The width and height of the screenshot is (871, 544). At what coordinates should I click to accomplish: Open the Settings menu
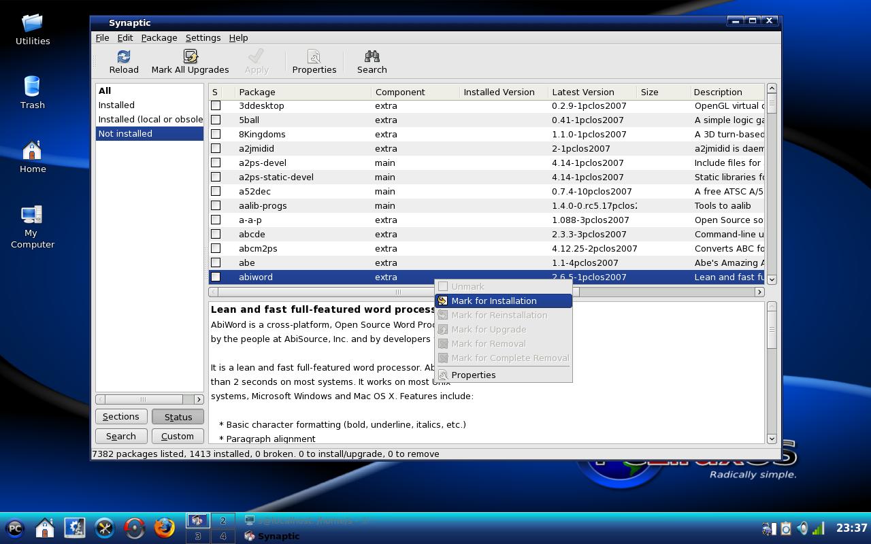pyautogui.click(x=203, y=37)
